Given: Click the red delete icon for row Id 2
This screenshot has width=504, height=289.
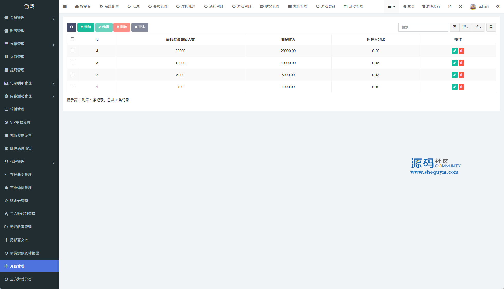Looking at the screenshot, I should tap(461, 75).
